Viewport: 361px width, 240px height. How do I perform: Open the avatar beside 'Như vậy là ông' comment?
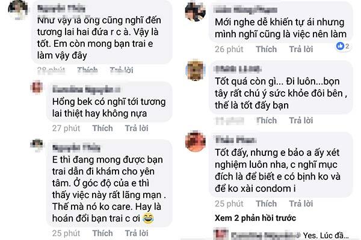[x=18, y=10]
